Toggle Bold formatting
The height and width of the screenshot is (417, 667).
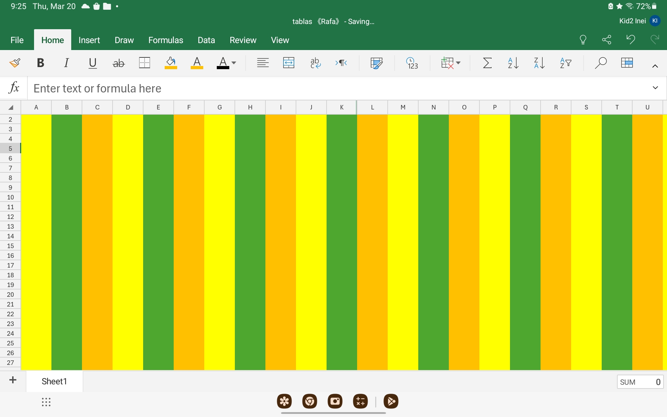40,63
